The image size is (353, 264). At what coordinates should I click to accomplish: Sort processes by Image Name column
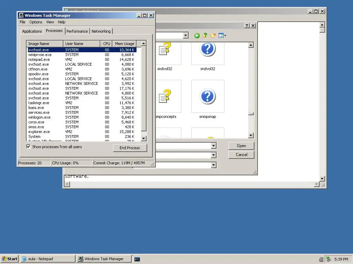[x=45, y=44]
